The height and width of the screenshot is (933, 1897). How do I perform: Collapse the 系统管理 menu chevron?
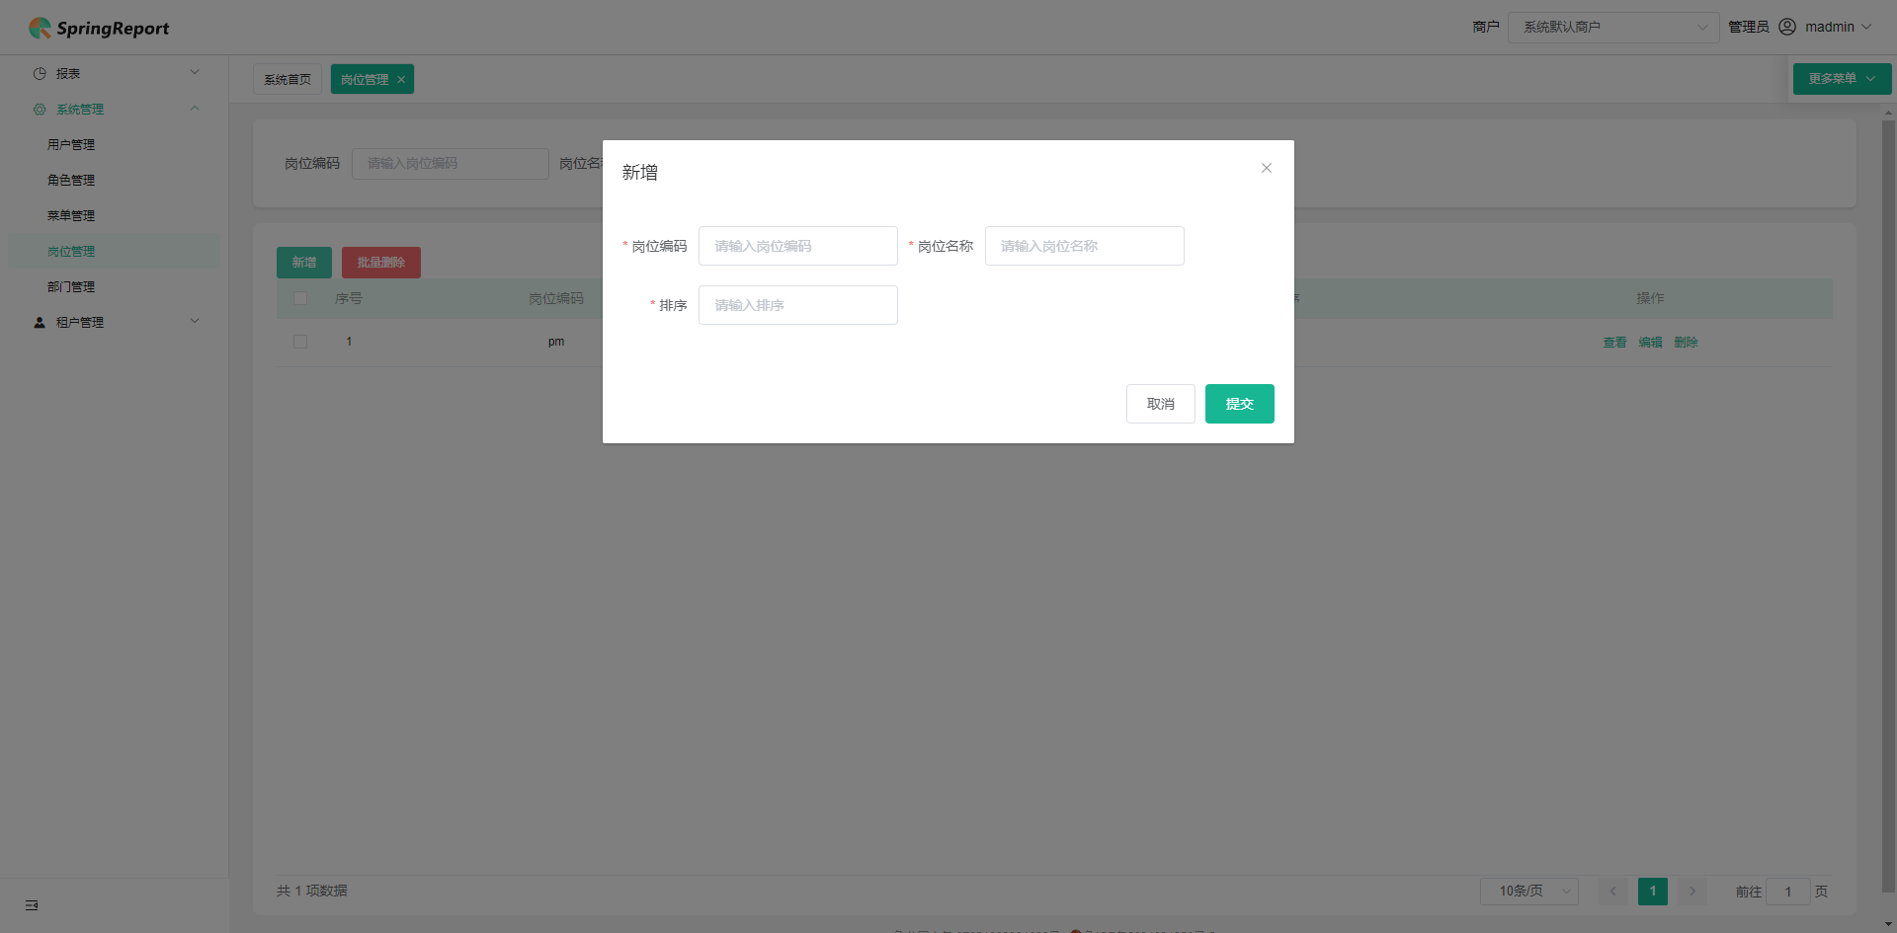click(x=195, y=109)
